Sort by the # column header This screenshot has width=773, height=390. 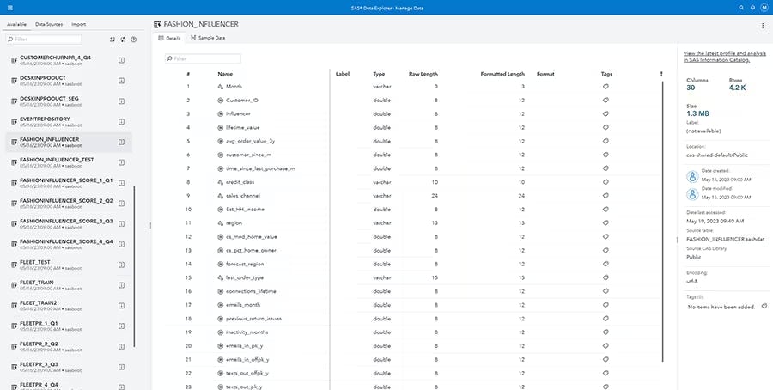pos(188,74)
